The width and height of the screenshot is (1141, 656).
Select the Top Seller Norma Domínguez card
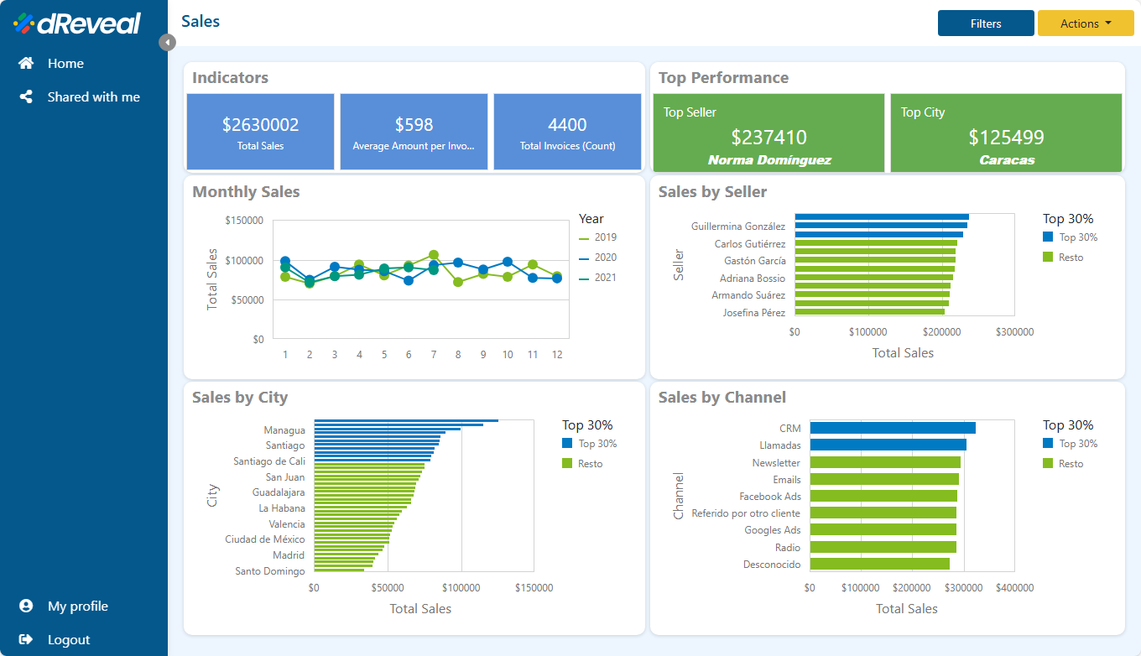[768, 134]
